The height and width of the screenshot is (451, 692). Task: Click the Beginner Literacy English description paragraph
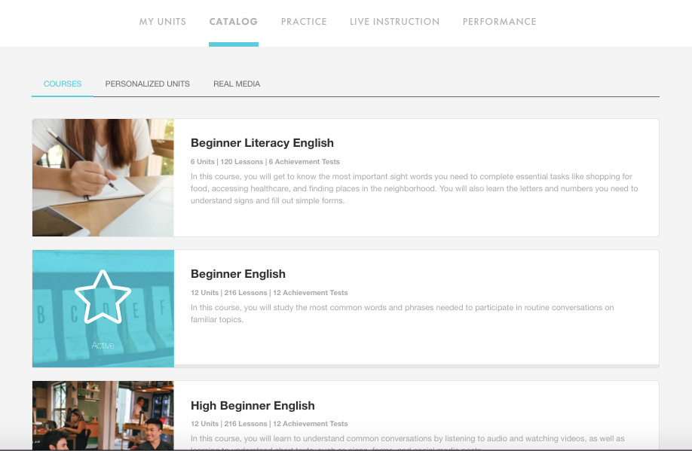click(415, 188)
